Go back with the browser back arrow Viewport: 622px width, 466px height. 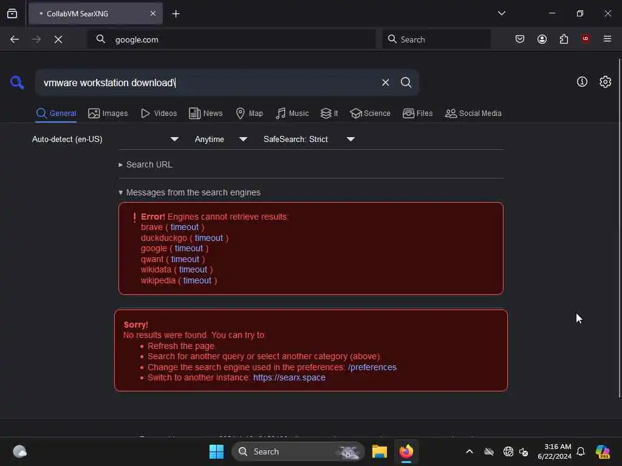coord(15,39)
